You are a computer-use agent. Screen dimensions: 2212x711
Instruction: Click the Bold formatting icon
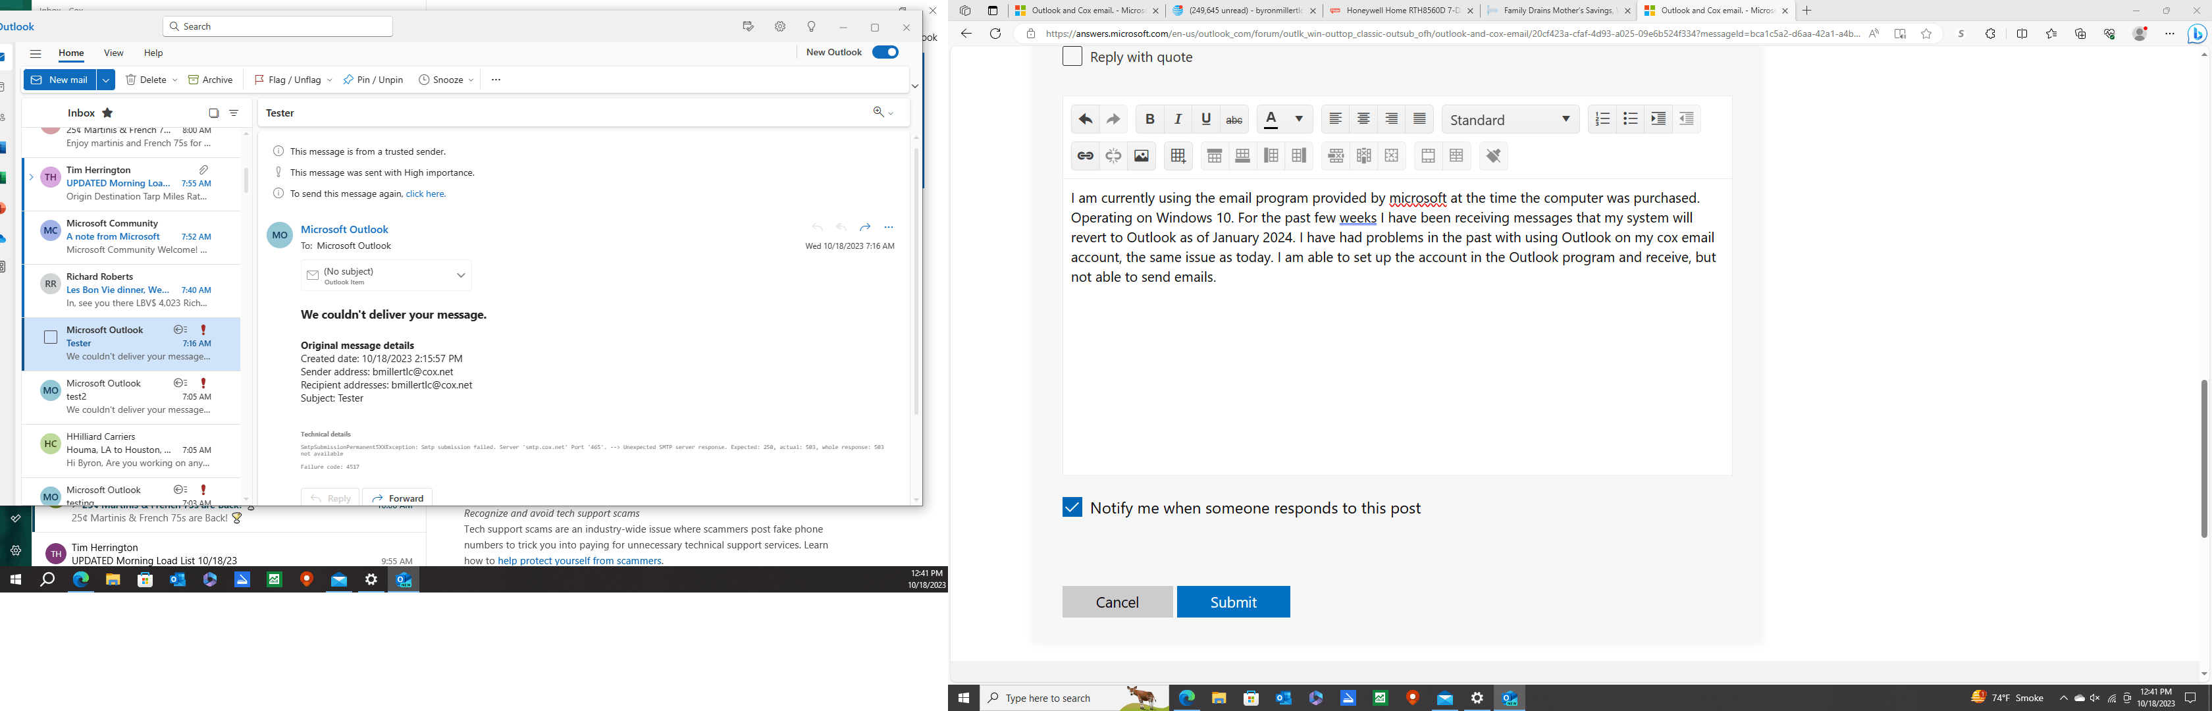pyautogui.click(x=1150, y=119)
